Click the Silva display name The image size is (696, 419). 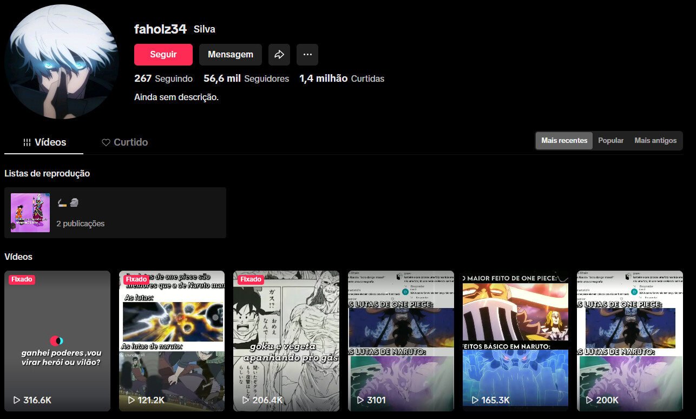tap(205, 29)
